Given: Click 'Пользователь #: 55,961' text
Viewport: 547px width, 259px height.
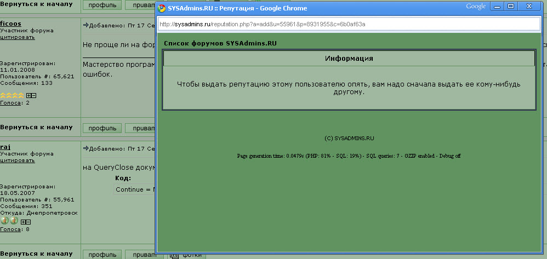Looking at the screenshot, I should point(37,200).
